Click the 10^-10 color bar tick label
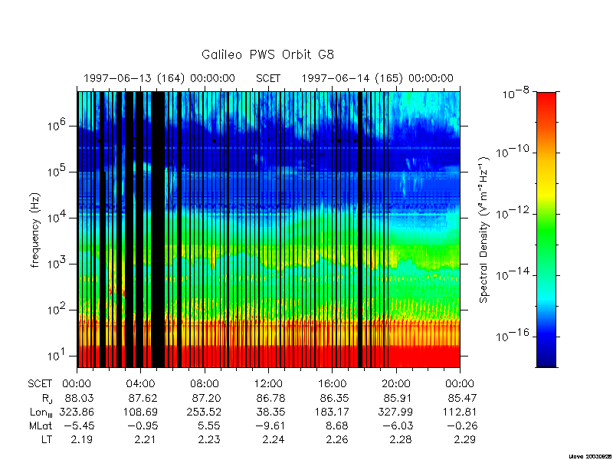 513,151
